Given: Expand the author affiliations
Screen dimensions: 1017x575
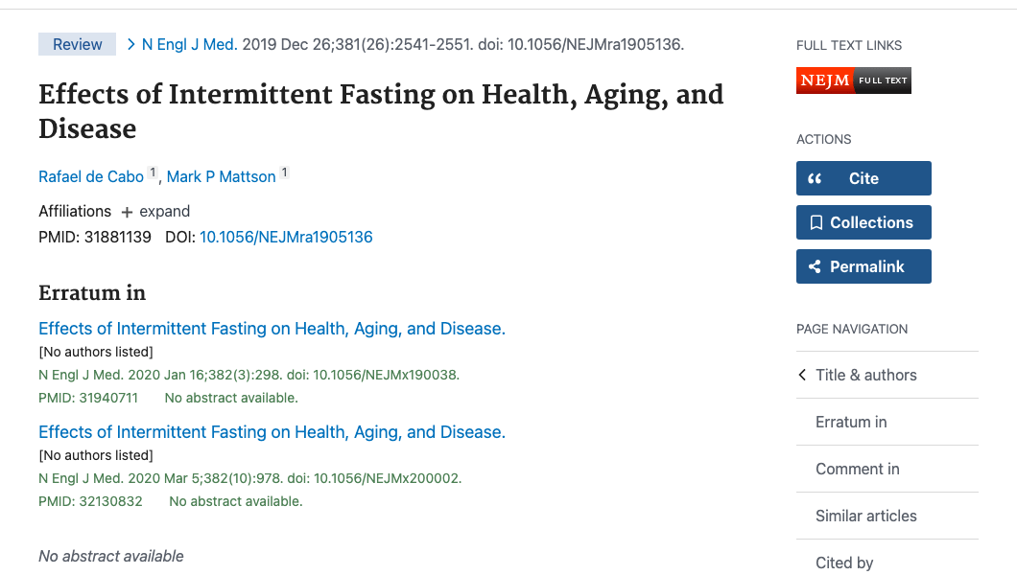Looking at the screenshot, I should 165,211.
